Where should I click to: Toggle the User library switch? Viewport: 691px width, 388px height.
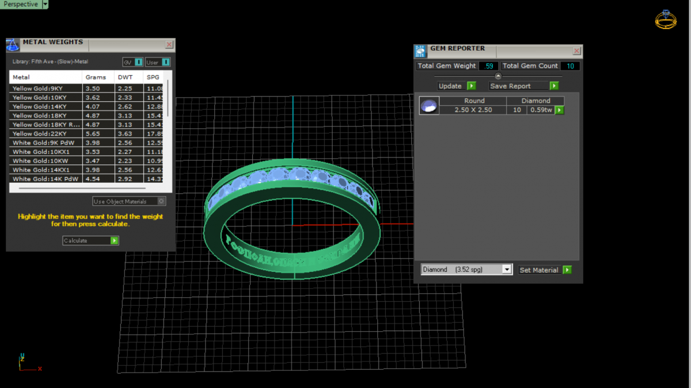166,62
